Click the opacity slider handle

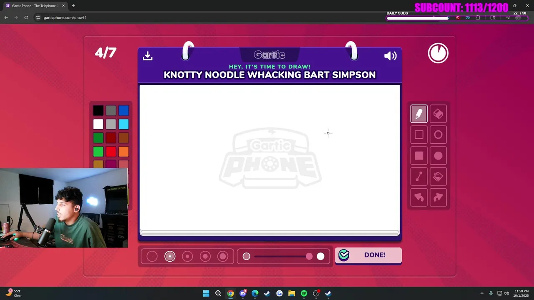coord(309,256)
